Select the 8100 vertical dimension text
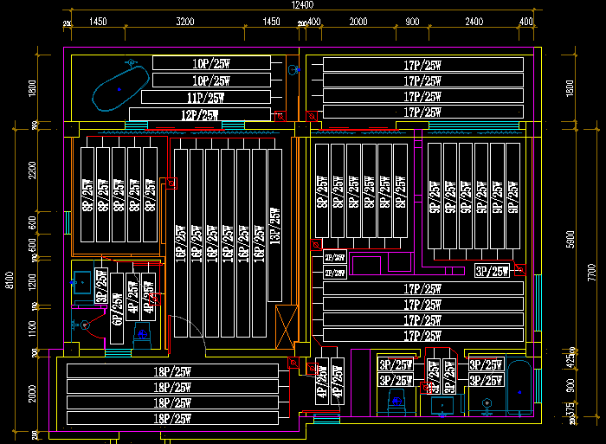Image resolution: width=606 pixels, height=444 pixels. coord(9,281)
